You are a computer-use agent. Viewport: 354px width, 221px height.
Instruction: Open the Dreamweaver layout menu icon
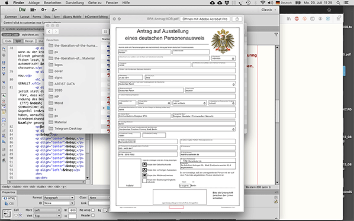[x=33, y=9]
